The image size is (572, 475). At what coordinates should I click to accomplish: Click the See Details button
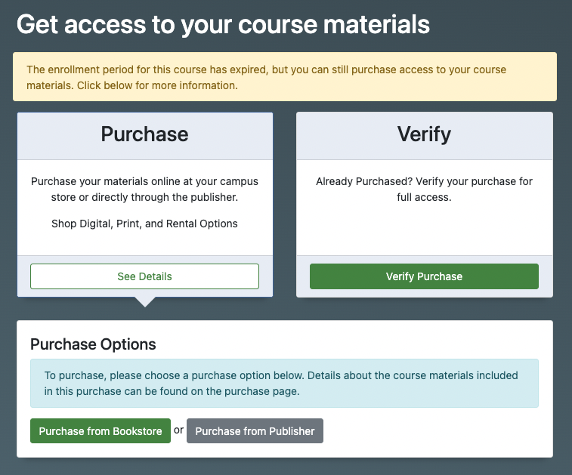click(144, 276)
